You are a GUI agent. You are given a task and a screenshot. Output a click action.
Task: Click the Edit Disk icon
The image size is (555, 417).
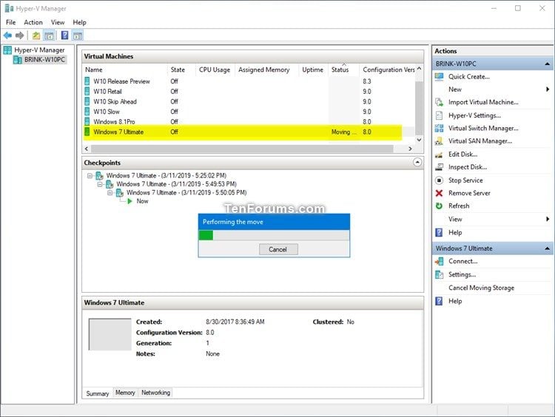(x=439, y=155)
